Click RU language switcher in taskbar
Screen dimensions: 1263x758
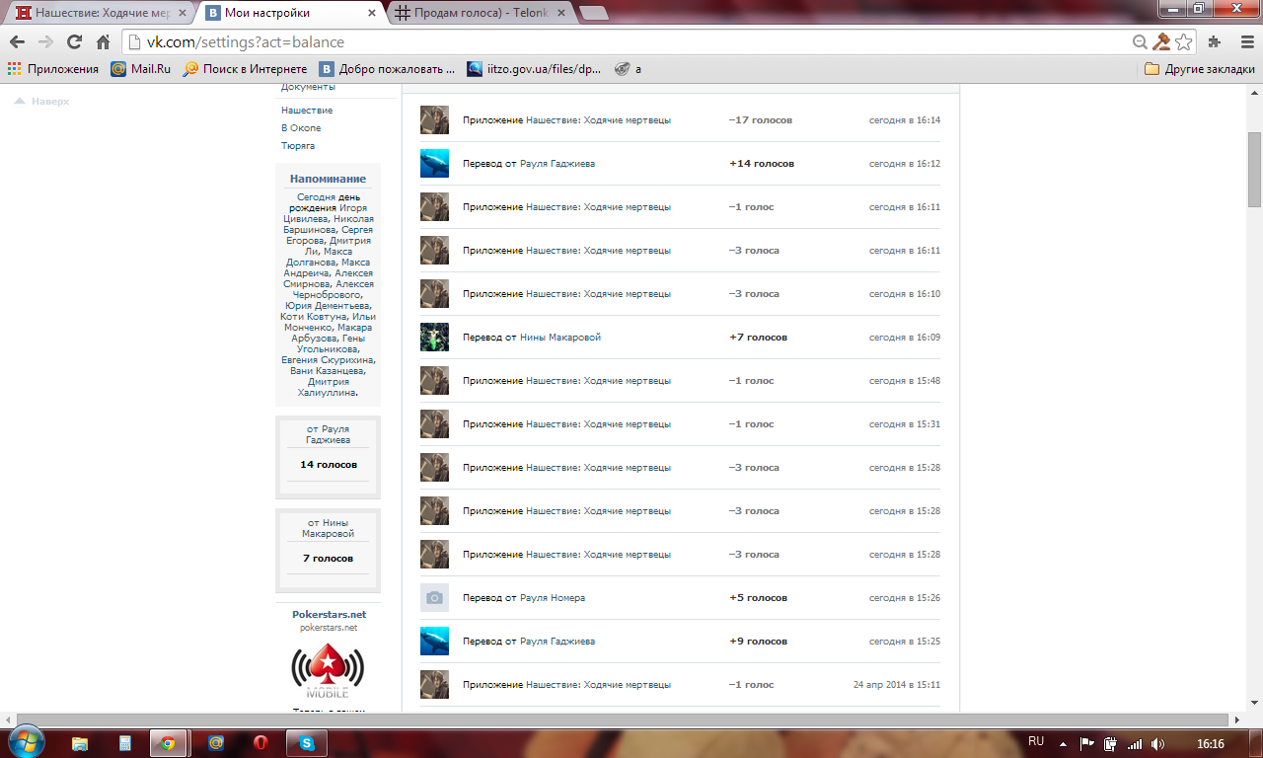click(1036, 741)
